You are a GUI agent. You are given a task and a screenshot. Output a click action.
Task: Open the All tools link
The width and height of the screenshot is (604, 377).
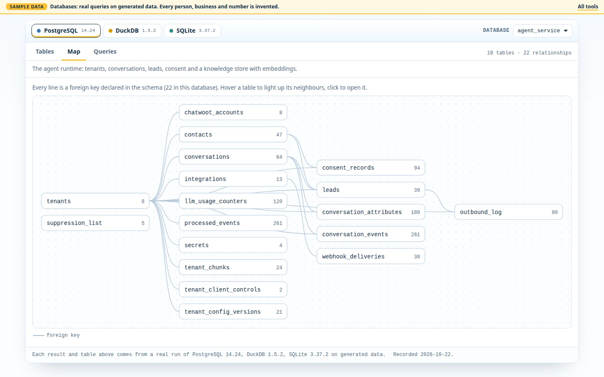pos(588,7)
